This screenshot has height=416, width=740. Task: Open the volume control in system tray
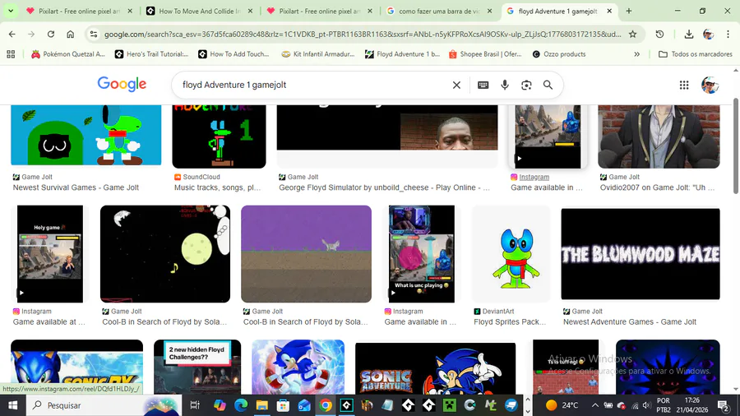click(x=646, y=405)
